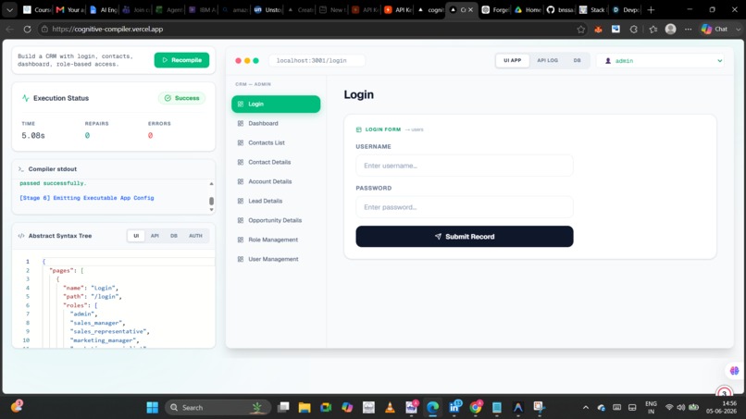Click the Success status badge
This screenshot has height=419, width=746.
[181, 98]
